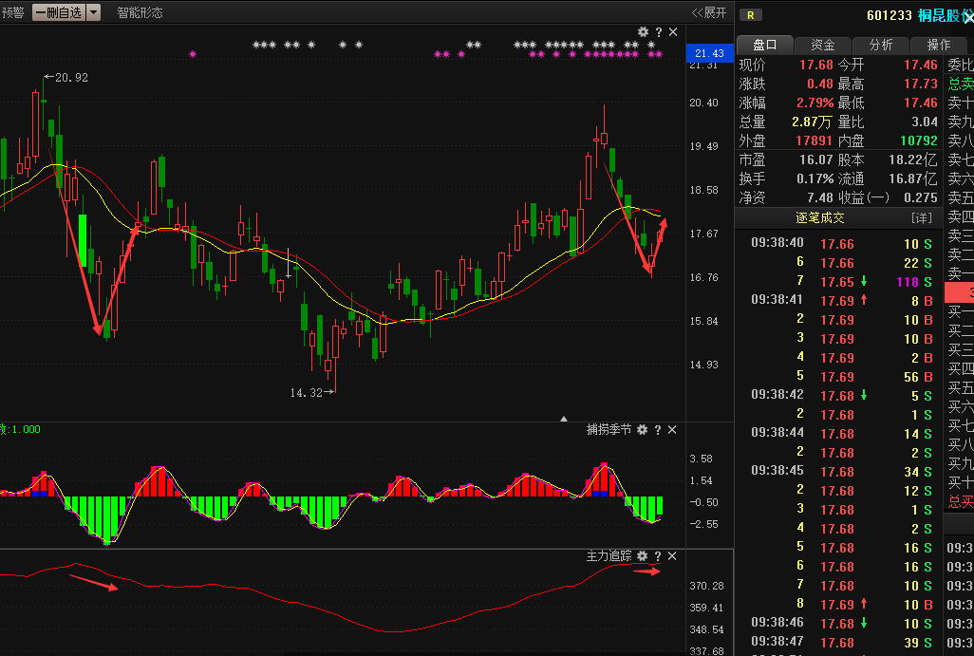The height and width of the screenshot is (656, 974).
Task: Click help question mark on main chart
Action: (658, 32)
